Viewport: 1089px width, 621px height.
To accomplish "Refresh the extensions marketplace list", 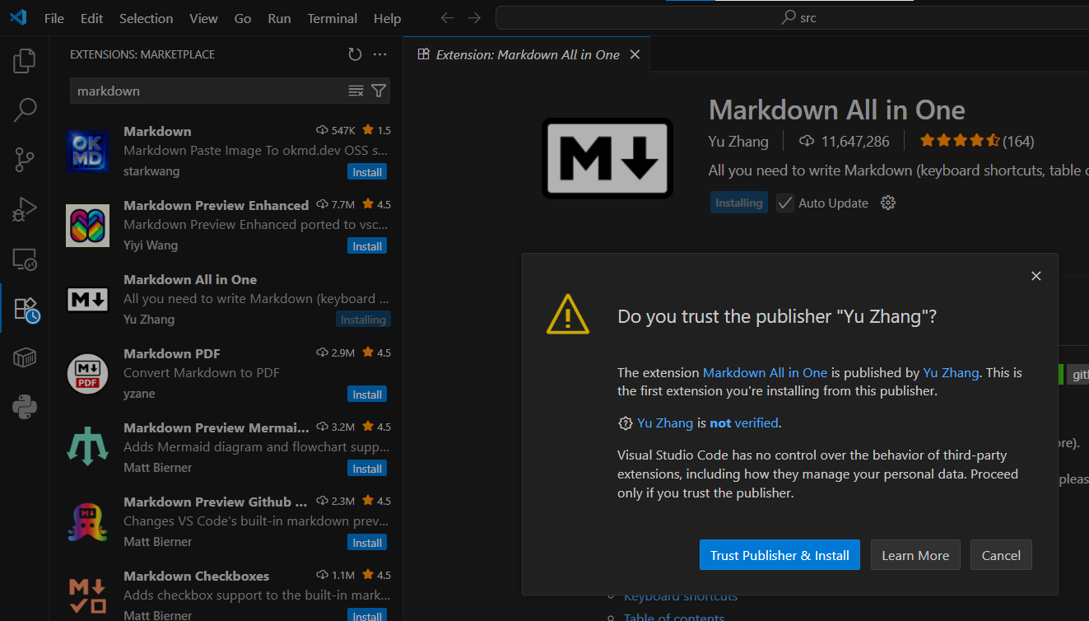I will click(x=355, y=54).
